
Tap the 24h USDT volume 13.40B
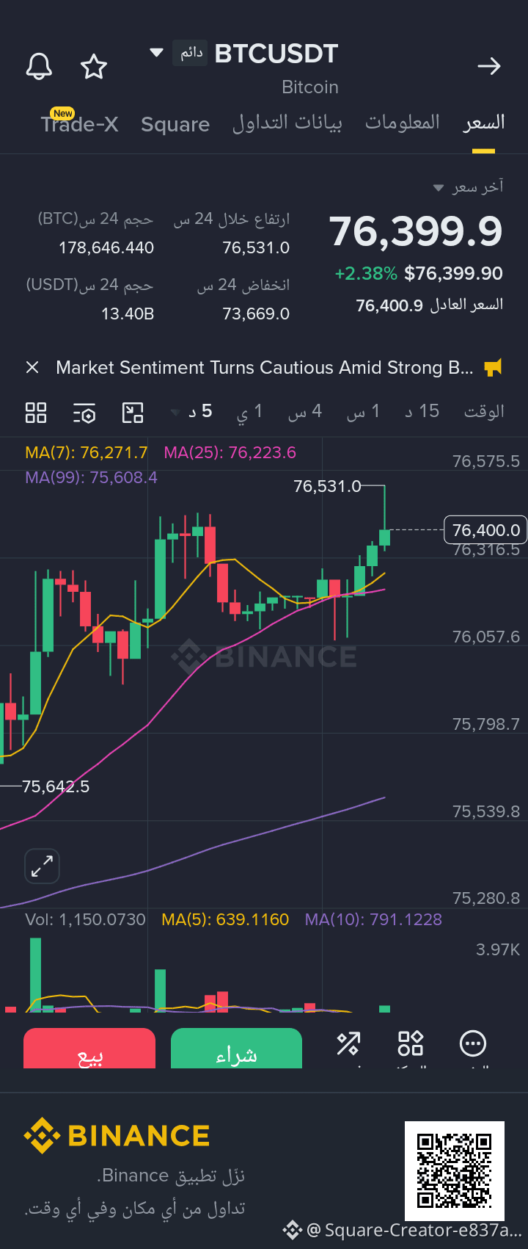128,314
